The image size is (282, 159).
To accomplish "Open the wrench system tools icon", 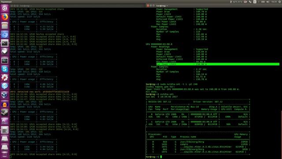I will [x=5, y=78].
